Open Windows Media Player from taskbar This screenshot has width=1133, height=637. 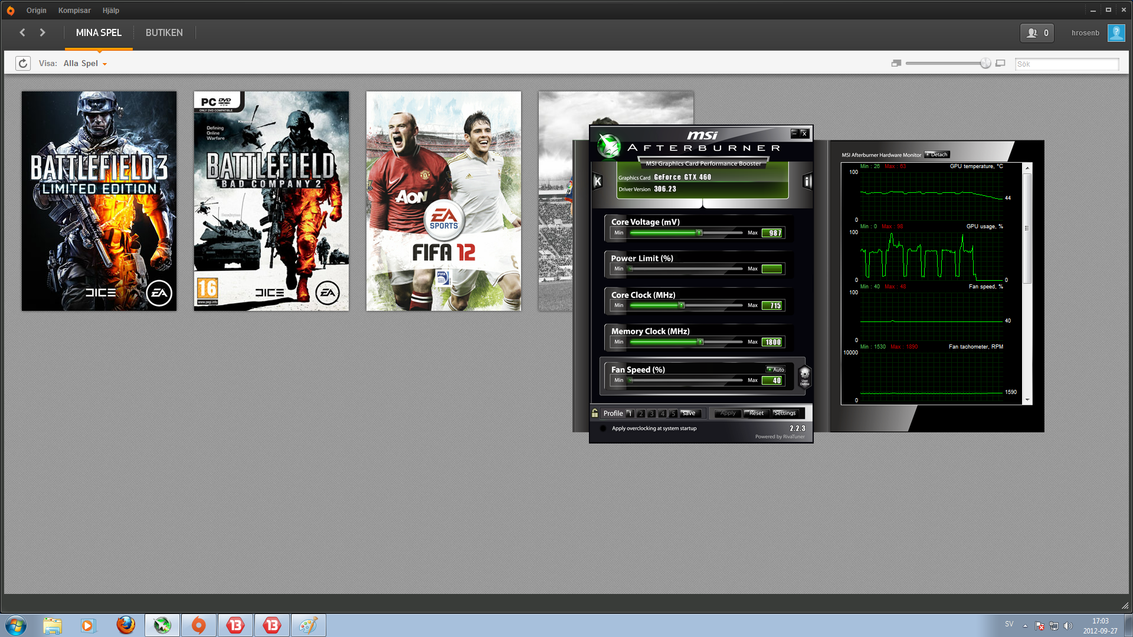[x=88, y=625]
